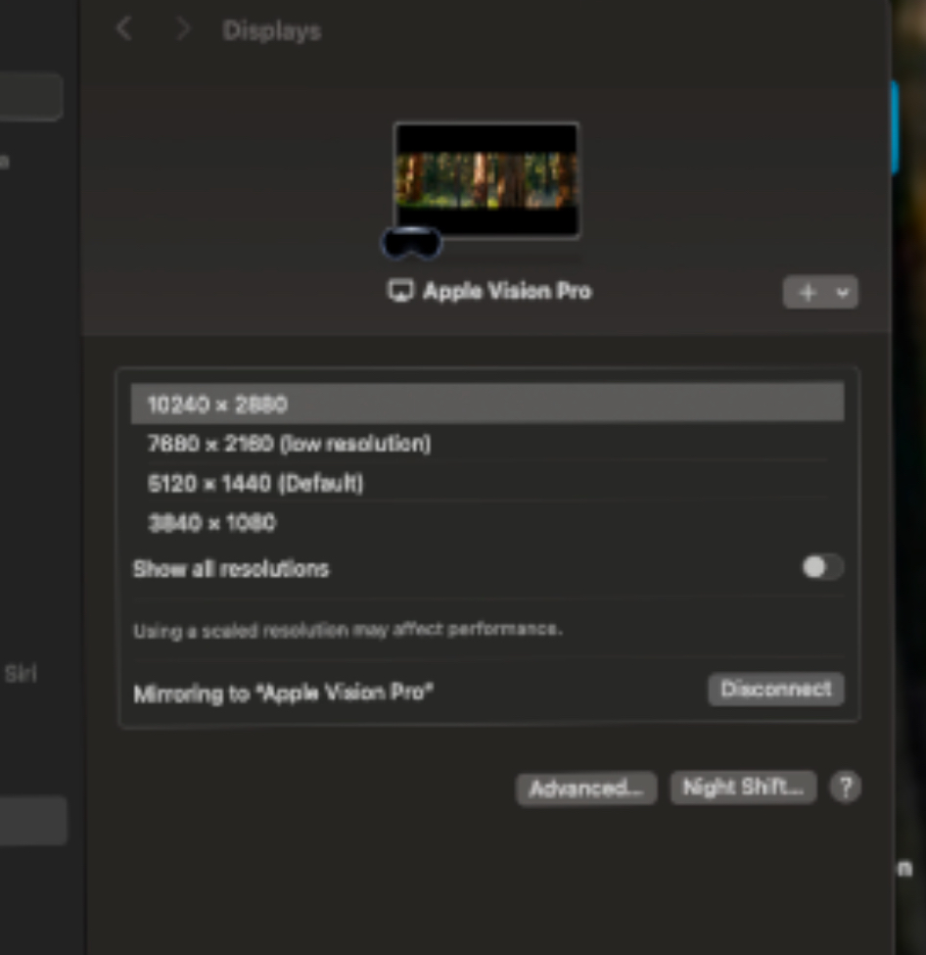Pick the 3840 × 1080 resolution

487,523
